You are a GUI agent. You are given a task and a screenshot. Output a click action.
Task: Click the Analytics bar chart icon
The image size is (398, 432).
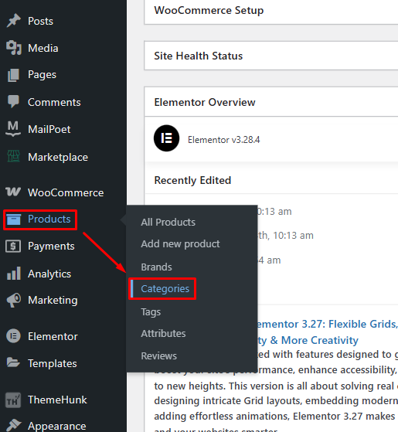point(14,274)
